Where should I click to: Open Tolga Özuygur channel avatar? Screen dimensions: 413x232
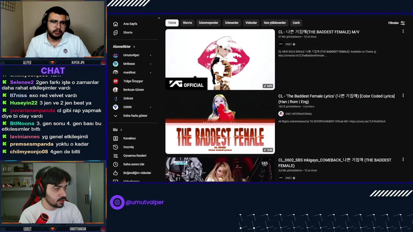(x=116, y=81)
